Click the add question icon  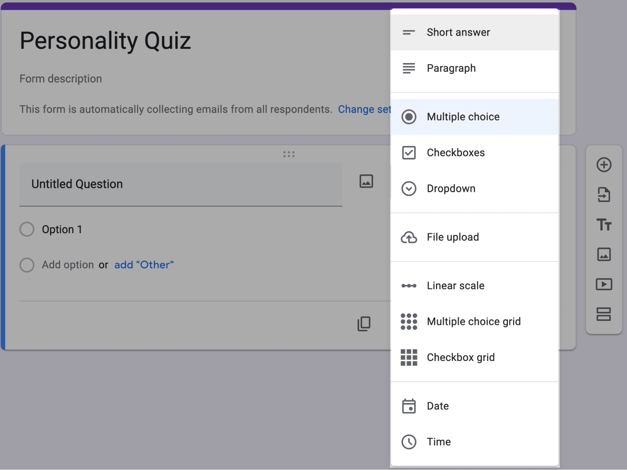pyautogui.click(x=604, y=164)
